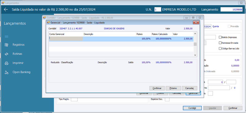The width and height of the screenshot is (246, 113).
Task: Minimize the Contábil window
Action: tap(187, 18)
